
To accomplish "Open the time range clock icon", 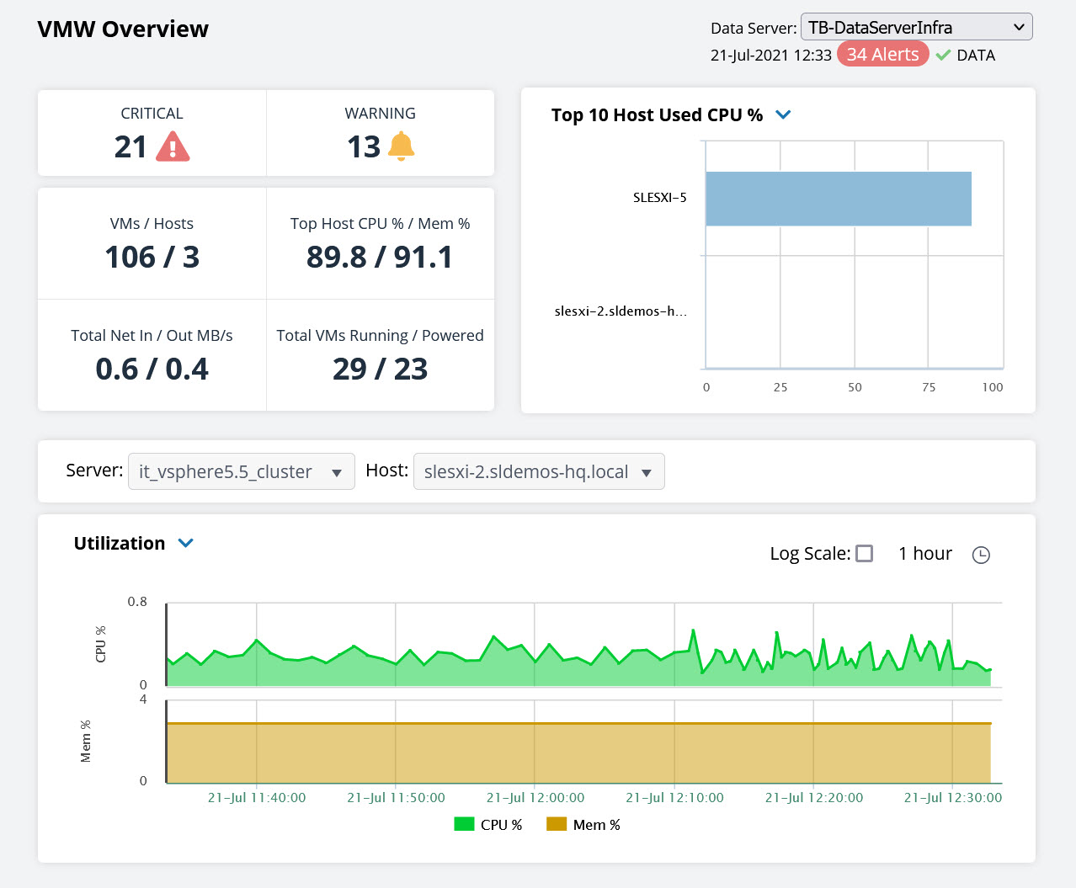I will [981, 555].
